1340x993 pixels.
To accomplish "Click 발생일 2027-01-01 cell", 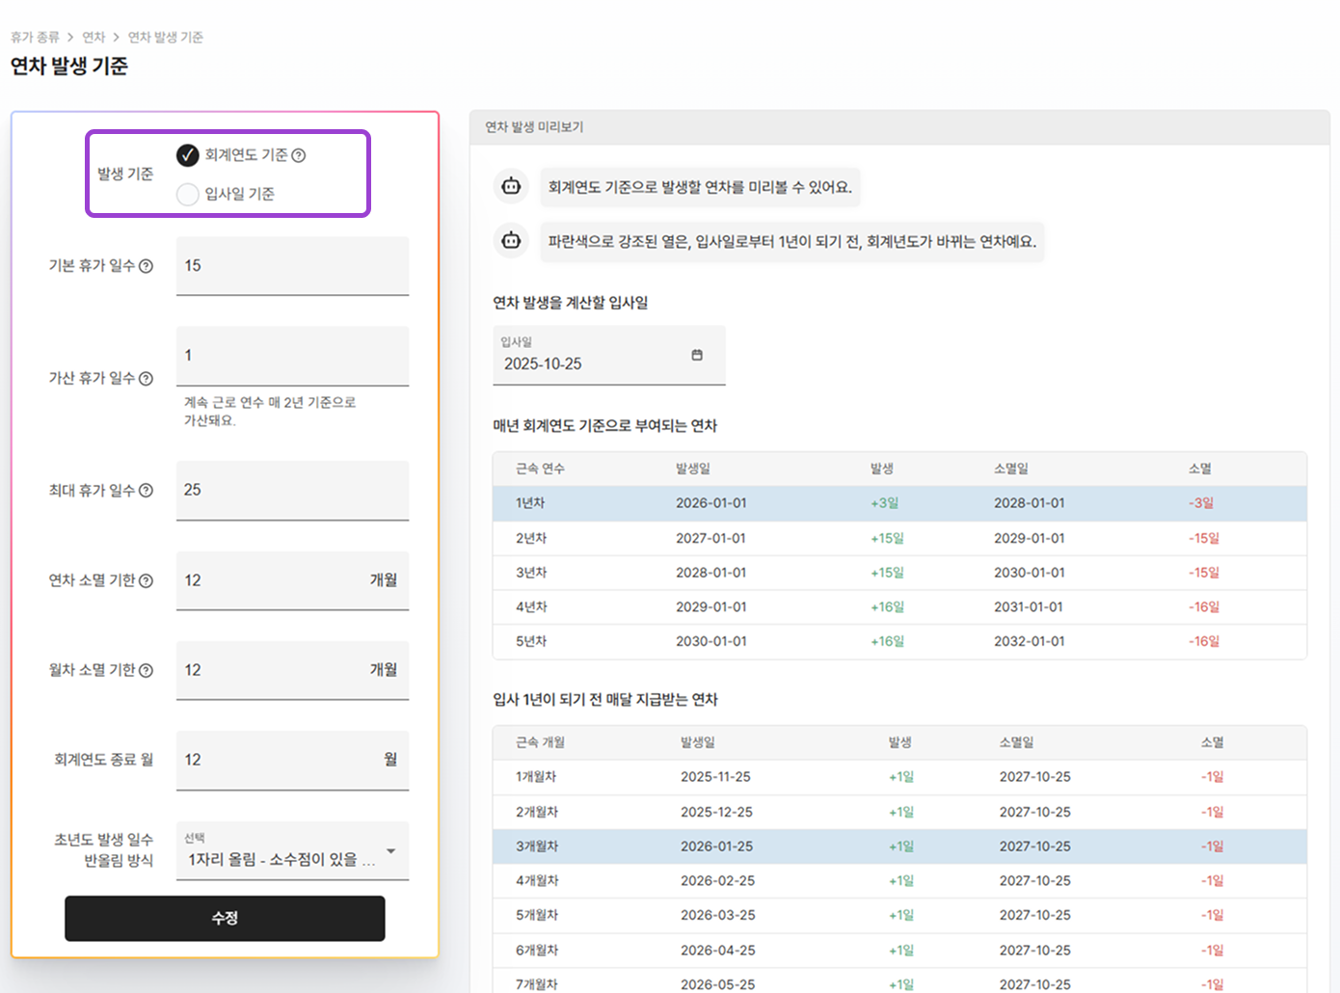I will coord(710,538).
